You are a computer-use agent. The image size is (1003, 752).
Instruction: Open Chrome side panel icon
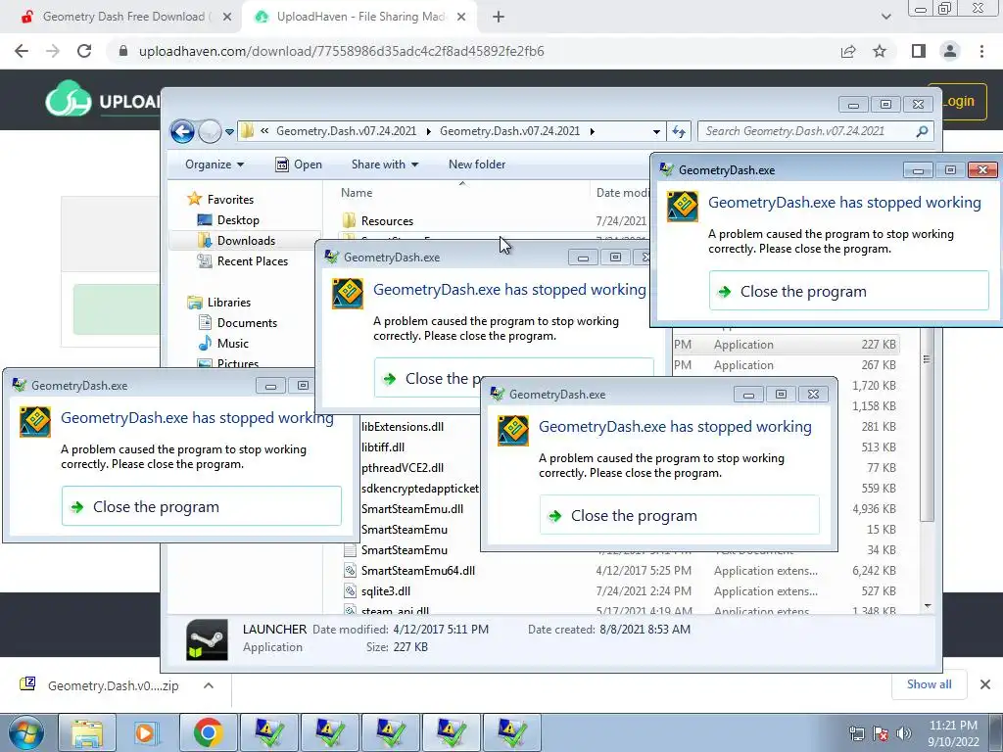919,51
